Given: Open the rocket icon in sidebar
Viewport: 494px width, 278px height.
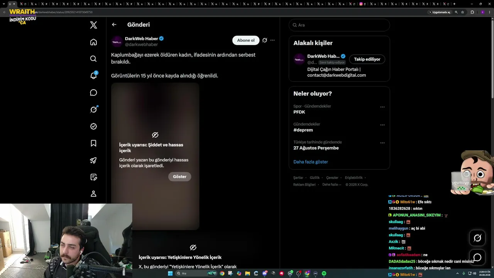Looking at the screenshot, I should pos(93,160).
